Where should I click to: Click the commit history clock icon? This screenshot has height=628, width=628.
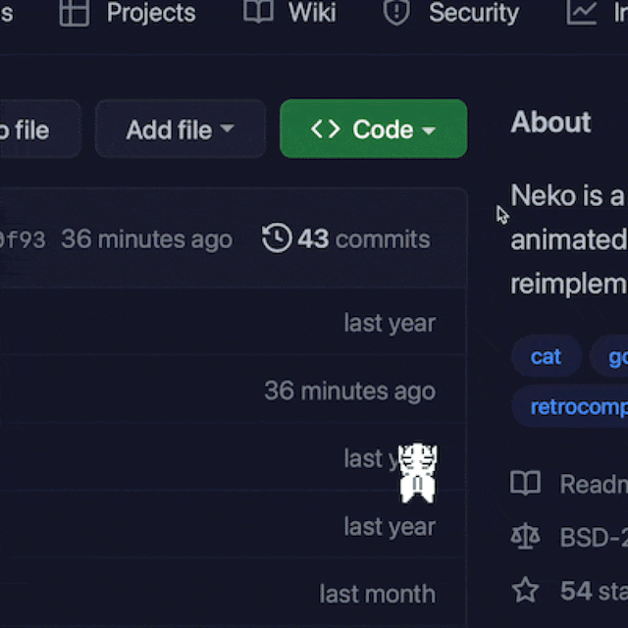[x=277, y=238]
